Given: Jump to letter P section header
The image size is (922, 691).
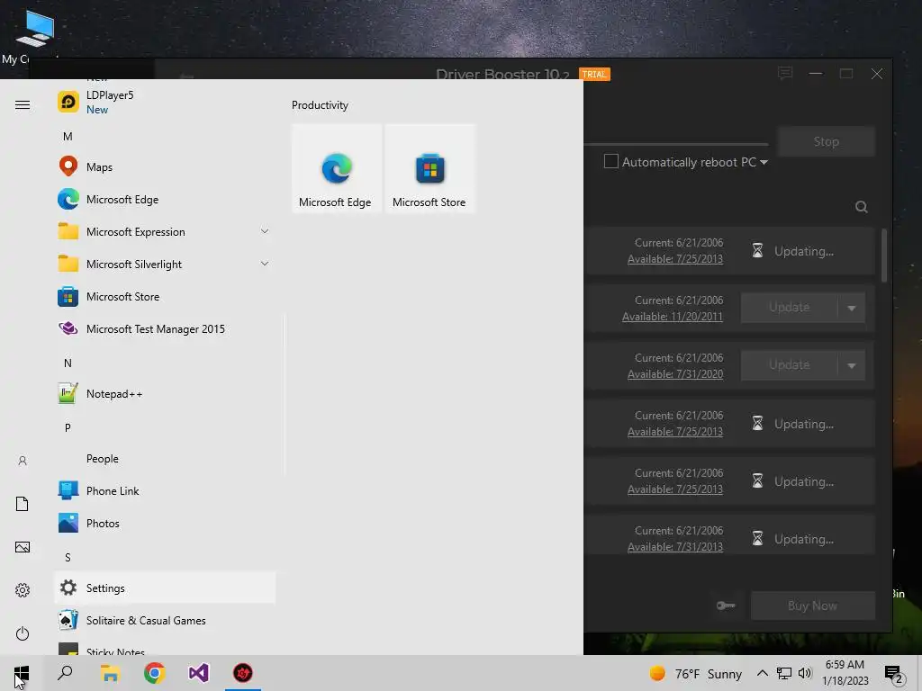Looking at the screenshot, I should (68, 427).
